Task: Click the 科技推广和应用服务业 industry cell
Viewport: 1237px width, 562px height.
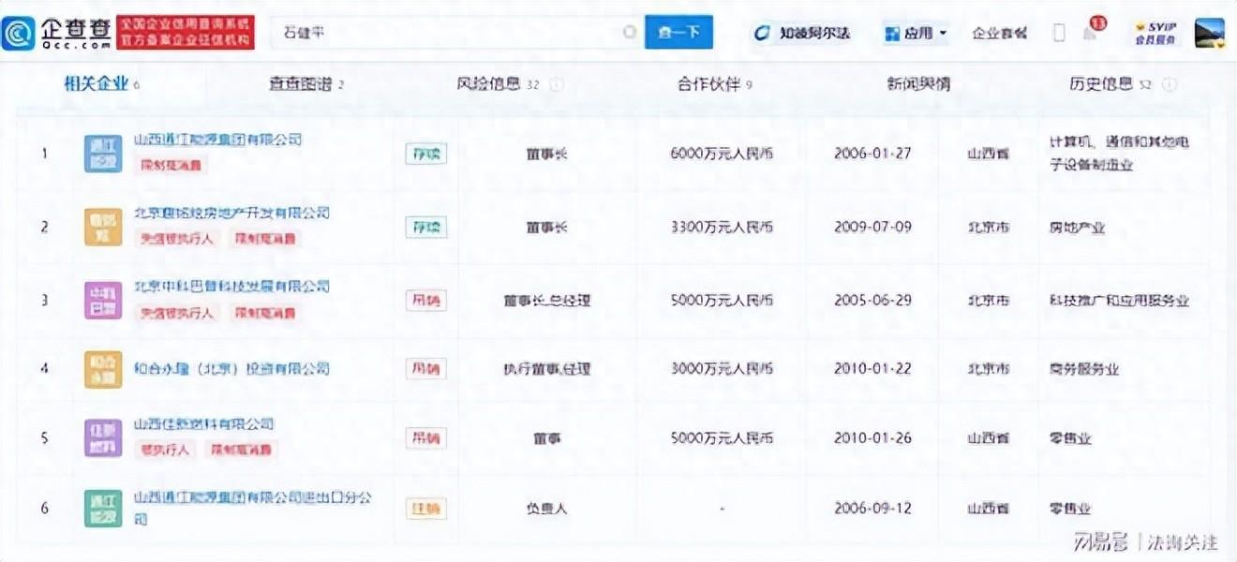Action: tap(1119, 301)
